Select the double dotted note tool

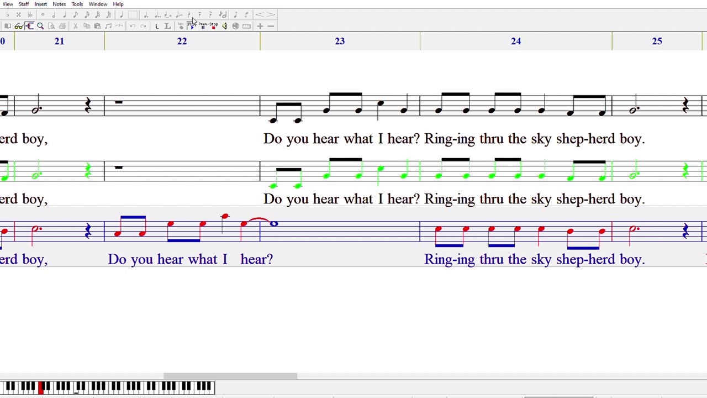(x=157, y=15)
